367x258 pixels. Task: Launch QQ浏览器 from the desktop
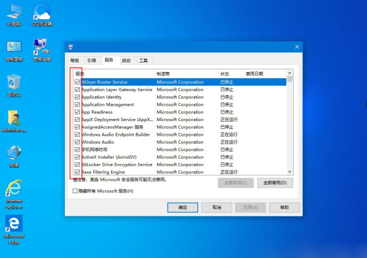coord(42,15)
